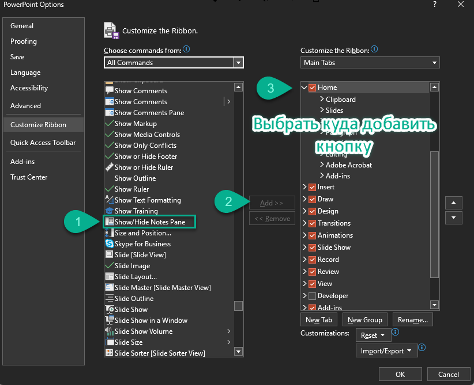
Task: Uncheck the Record tab checkbox
Action: click(x=313, y=260)
